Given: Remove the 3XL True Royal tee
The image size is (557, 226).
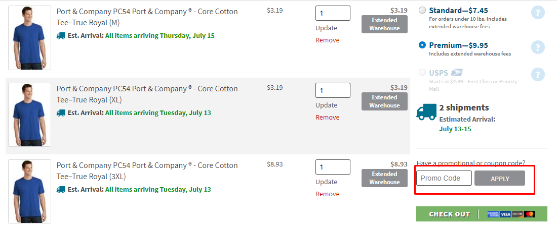Looking at the screenshot, I should (327, 194).
